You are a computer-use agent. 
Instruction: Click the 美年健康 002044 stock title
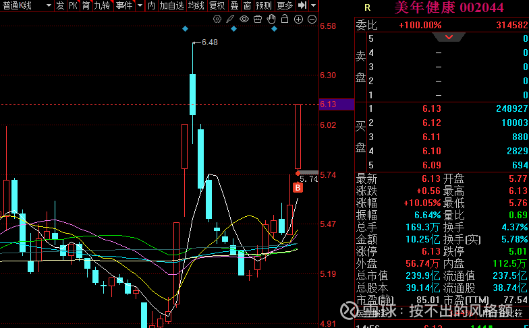pyautogui.click(x=449, y=8)
